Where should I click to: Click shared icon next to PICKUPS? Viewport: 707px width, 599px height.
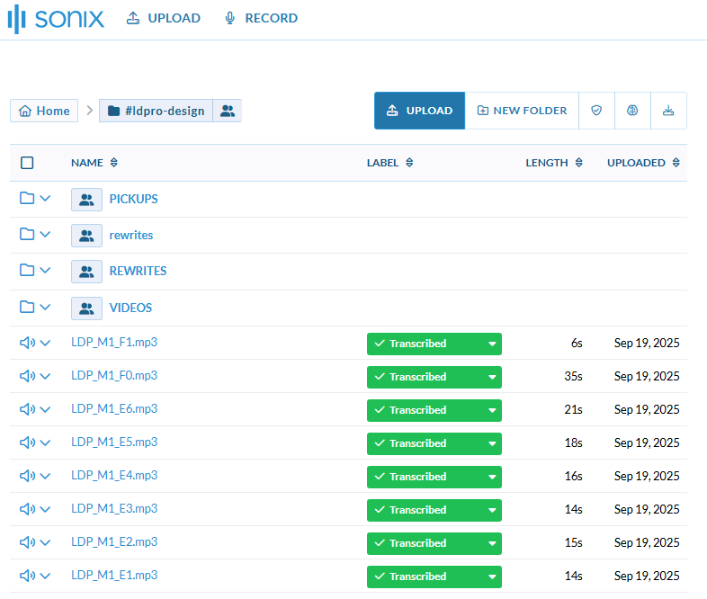[x=86, y=199]
